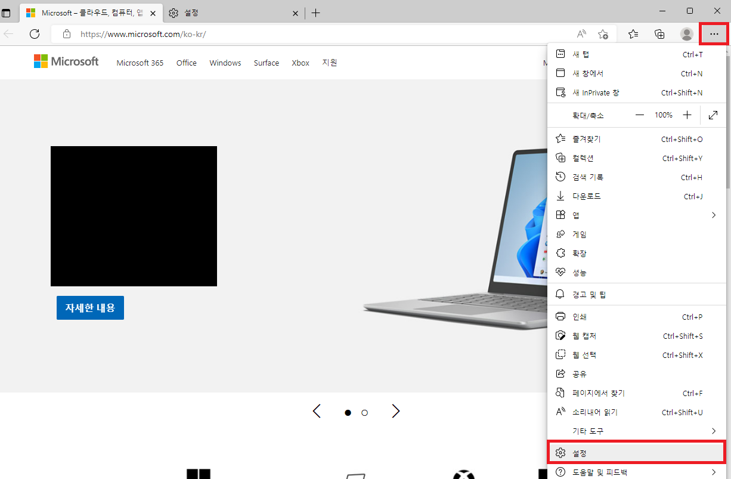The image size is (731, 479).
Task: Open Surface nav link
Action: (267, 63)
